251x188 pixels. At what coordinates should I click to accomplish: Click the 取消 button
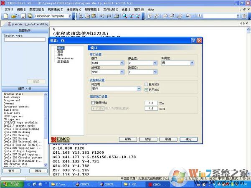[168, 139]
